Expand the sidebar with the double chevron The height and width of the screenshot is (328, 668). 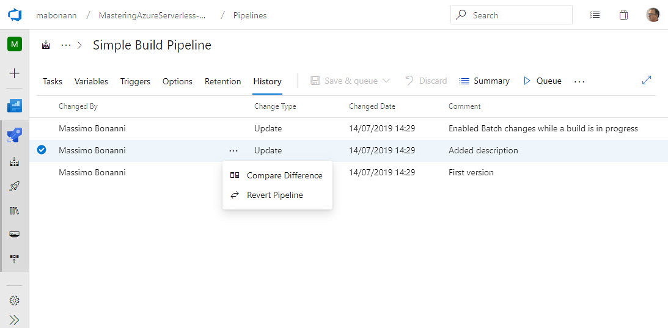15,320
